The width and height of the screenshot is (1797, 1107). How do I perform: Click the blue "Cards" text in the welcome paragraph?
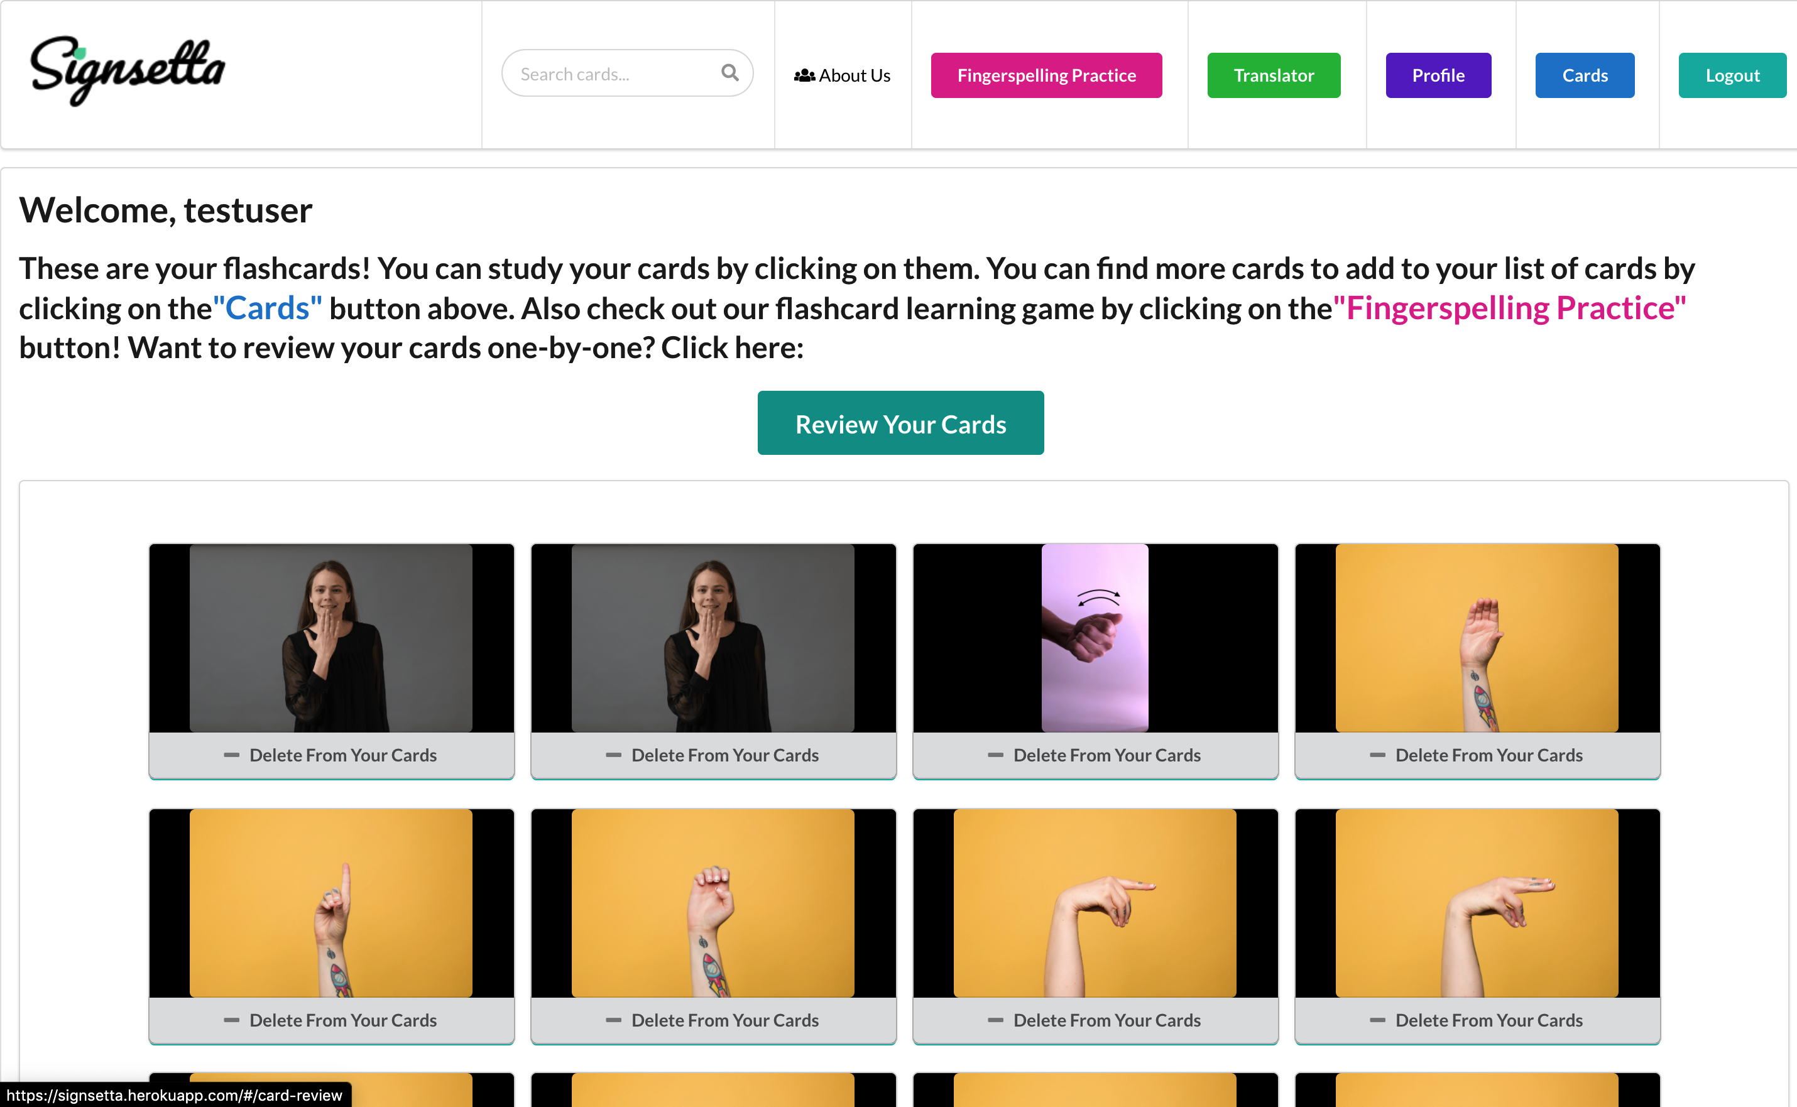tap(267, 308)
